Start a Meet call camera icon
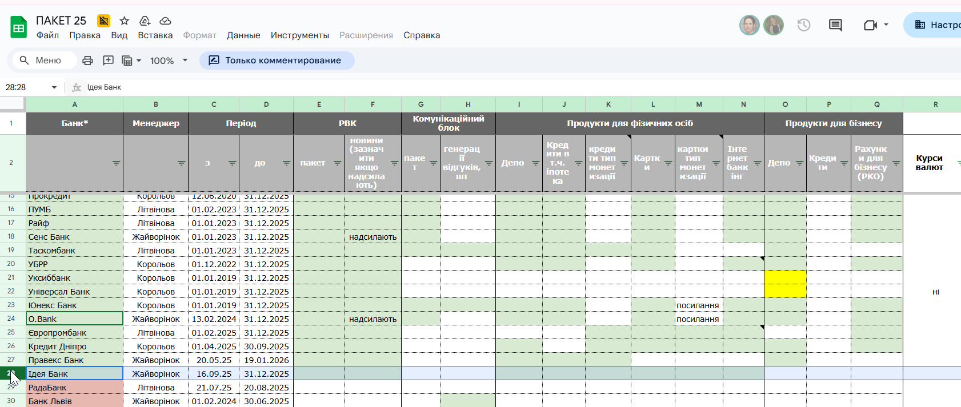Image resolution: width=961 pixels, height=407 pixels. point(870,25)
